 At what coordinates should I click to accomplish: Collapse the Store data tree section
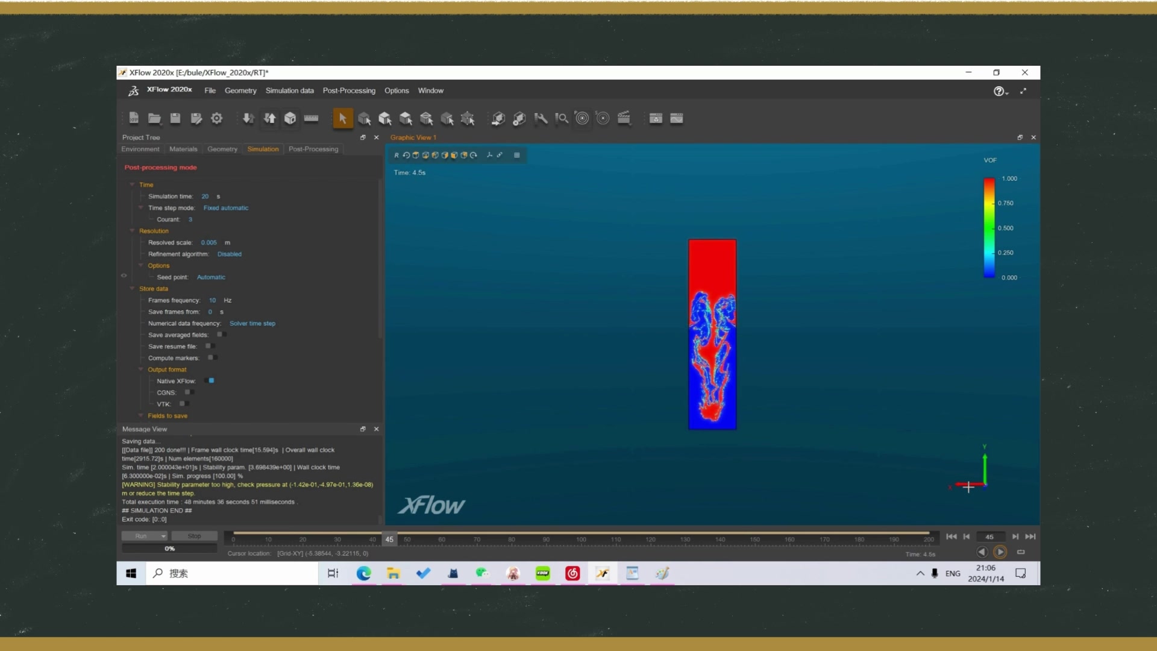coord(132,289)
